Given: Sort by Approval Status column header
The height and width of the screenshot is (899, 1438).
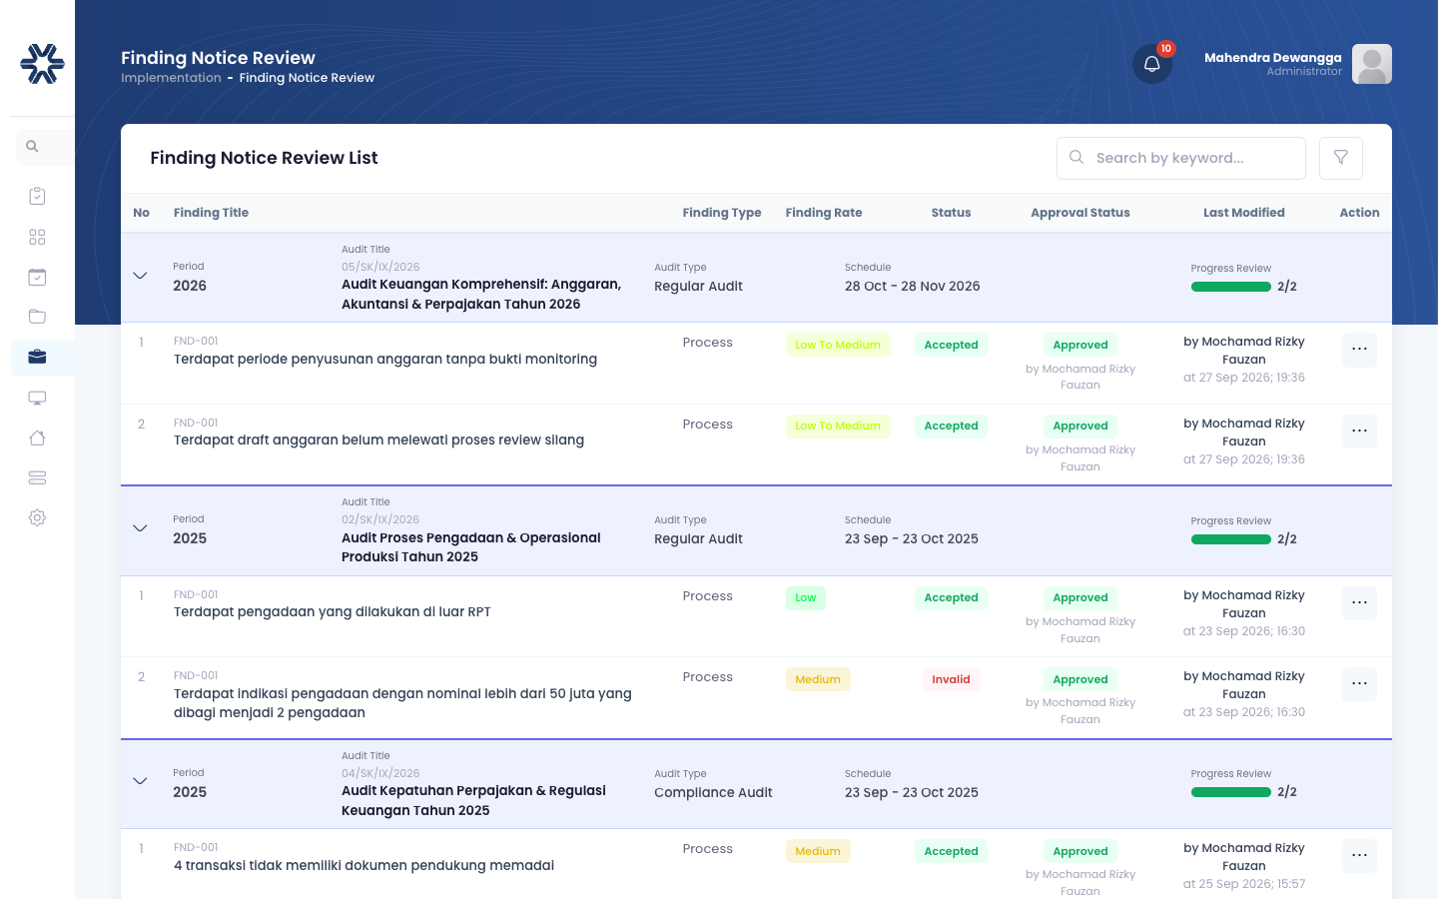Looking at the screenshot, I should click(1080, 213).
